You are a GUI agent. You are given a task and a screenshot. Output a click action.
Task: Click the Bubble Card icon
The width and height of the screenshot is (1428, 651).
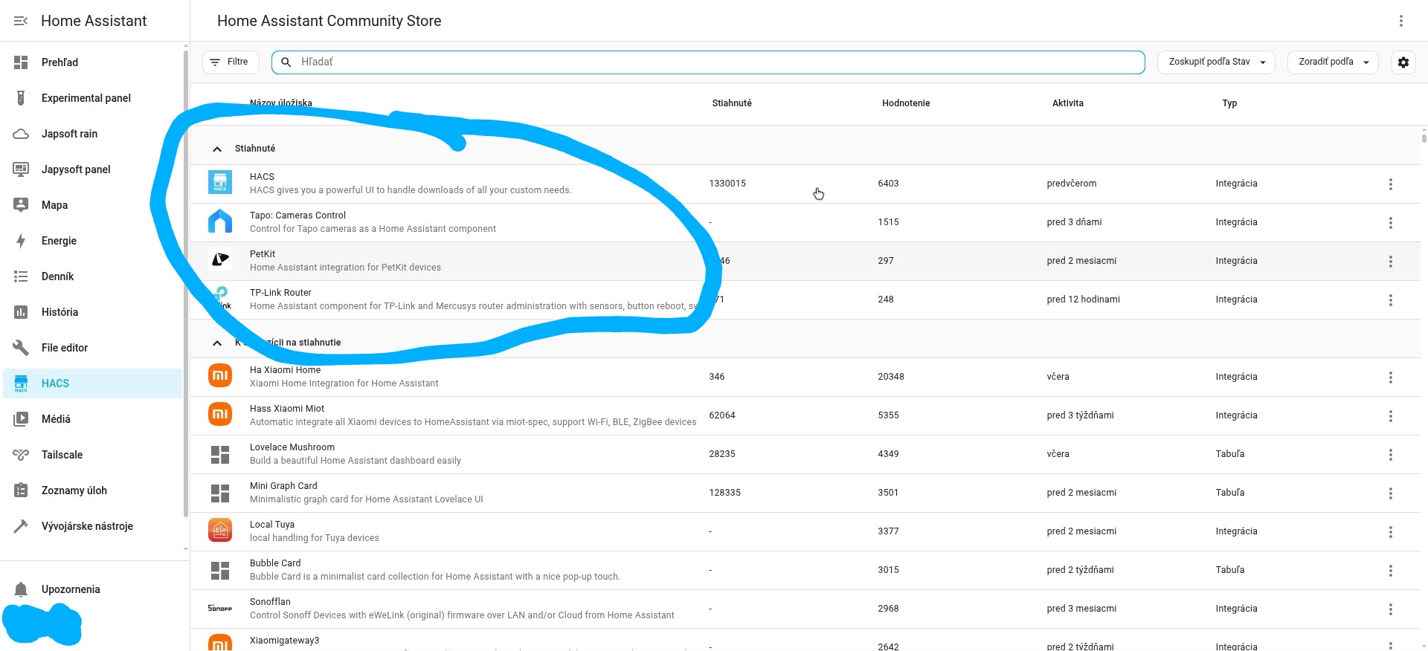(x=220, y=570)
